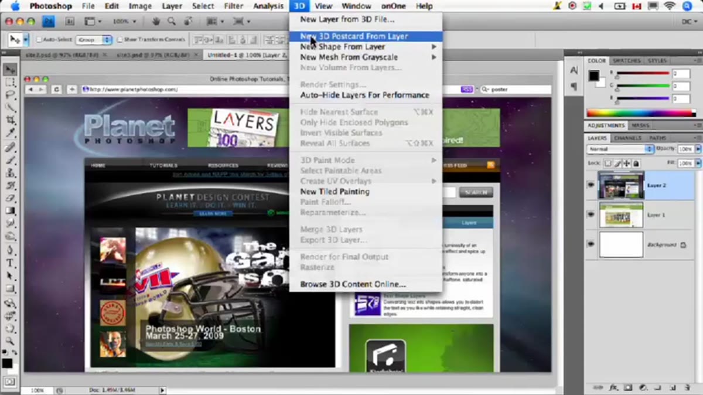Add a layer mask from Layers panel footer
Image resolution: width=703 pixels, height=395 pixels.
click(628, 388)
